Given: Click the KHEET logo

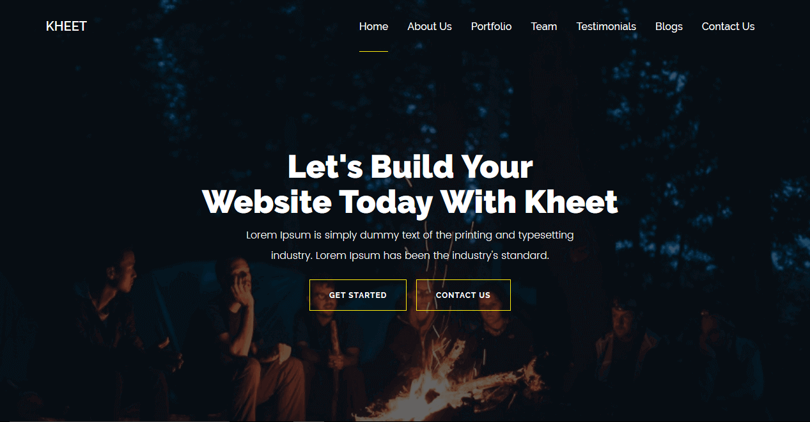Looking at the screenshot, I should [66, 26].
